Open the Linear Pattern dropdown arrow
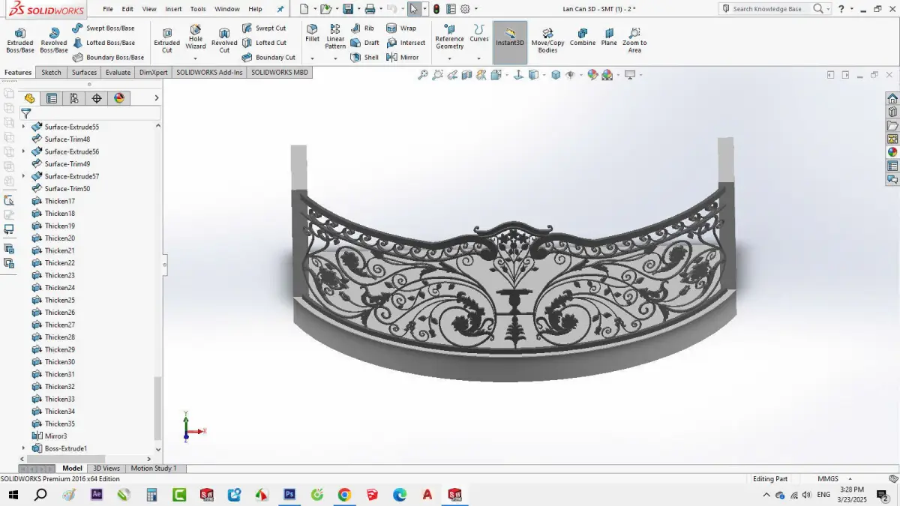900x506 pixels. pos(335,58)
